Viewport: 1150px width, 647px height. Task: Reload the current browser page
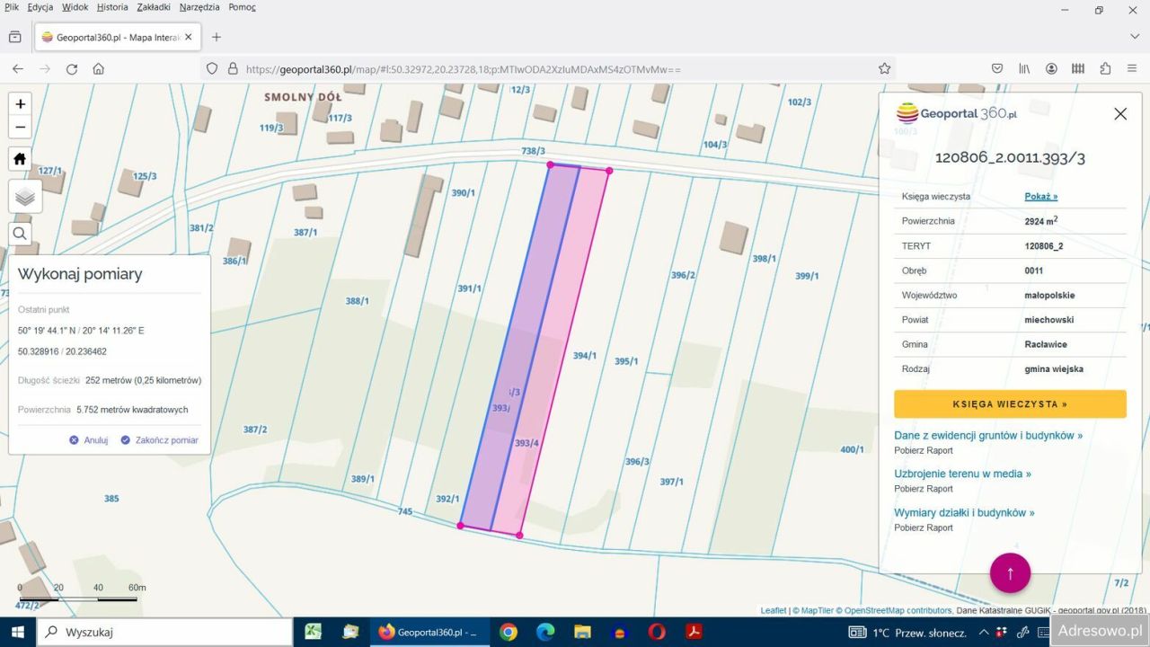[72, 69]
